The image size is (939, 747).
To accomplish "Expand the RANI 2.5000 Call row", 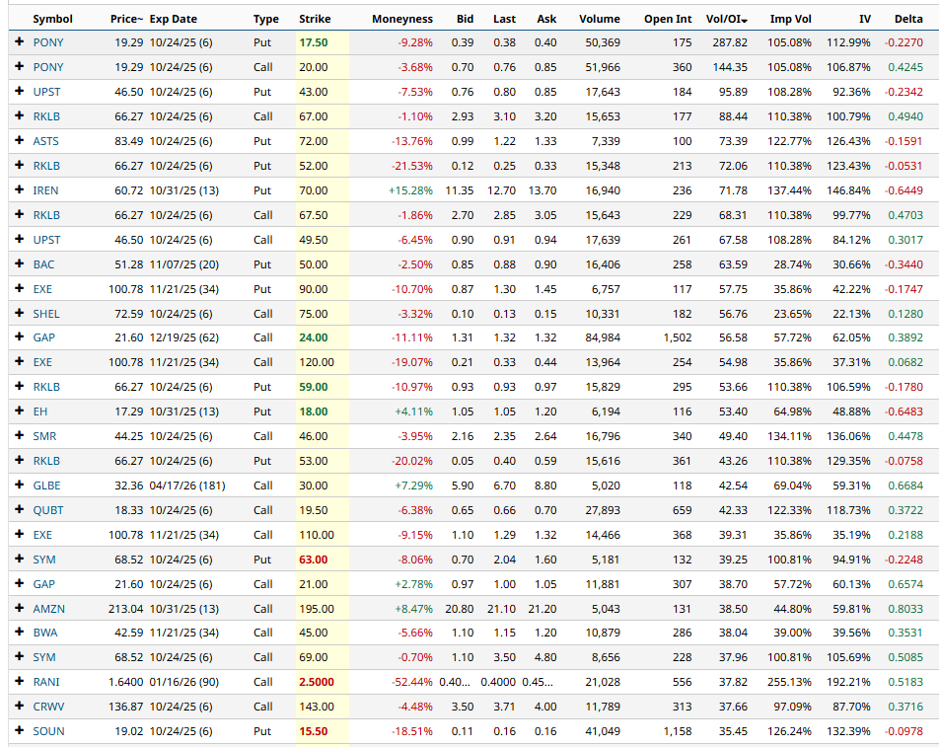I will coord(19,681).
